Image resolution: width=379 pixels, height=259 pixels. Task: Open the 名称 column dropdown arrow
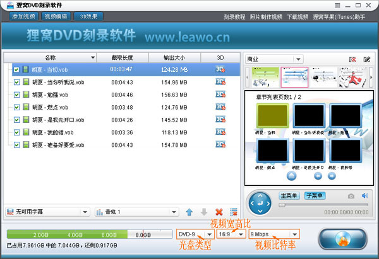[93, 57]
